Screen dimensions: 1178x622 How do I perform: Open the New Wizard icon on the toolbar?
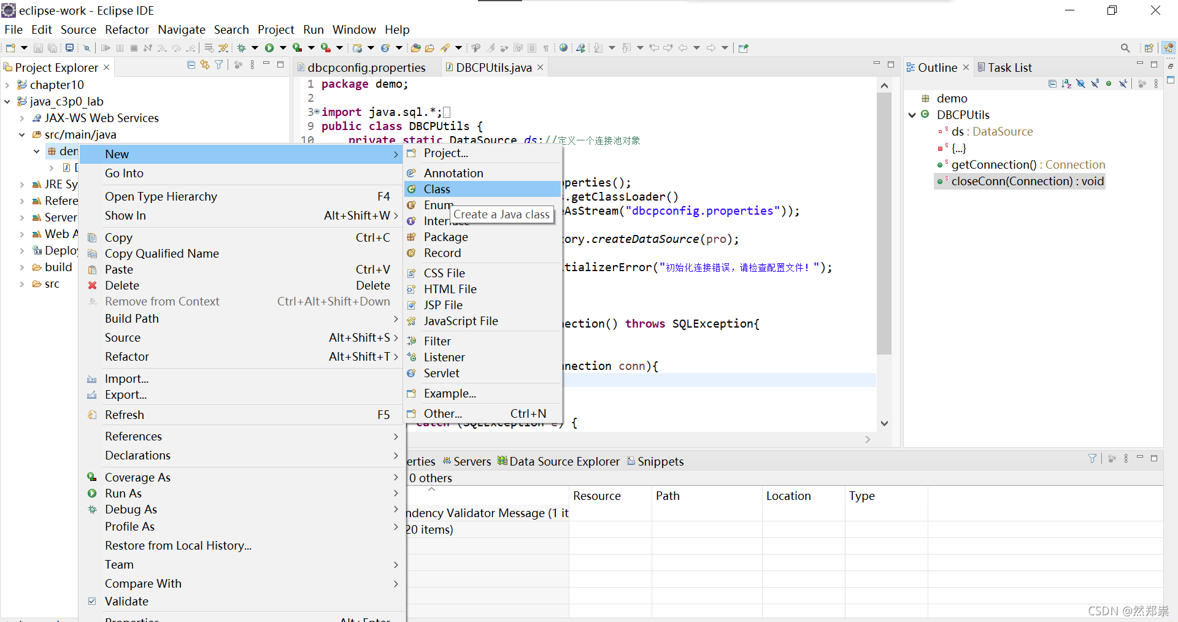10,48
